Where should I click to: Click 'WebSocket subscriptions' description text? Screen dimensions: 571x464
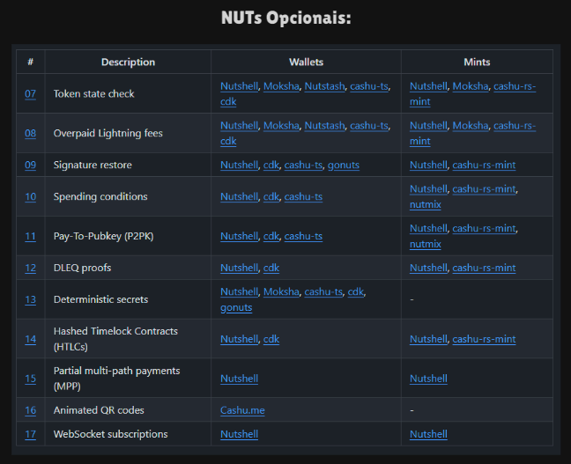tap(111, 434)
